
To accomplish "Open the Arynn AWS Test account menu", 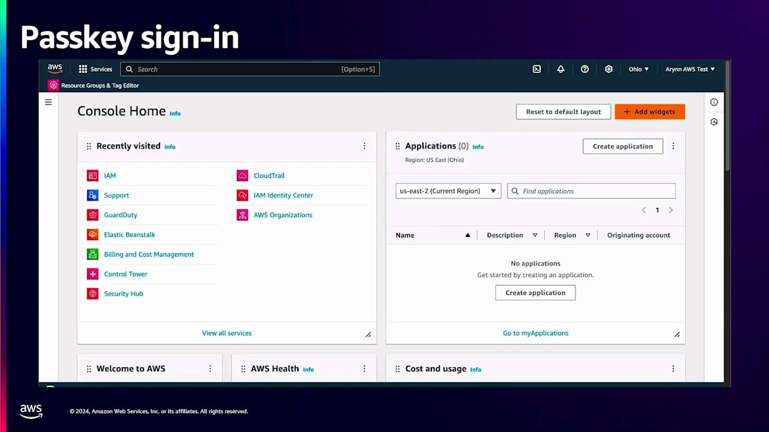I will click(x=690, y=69).
